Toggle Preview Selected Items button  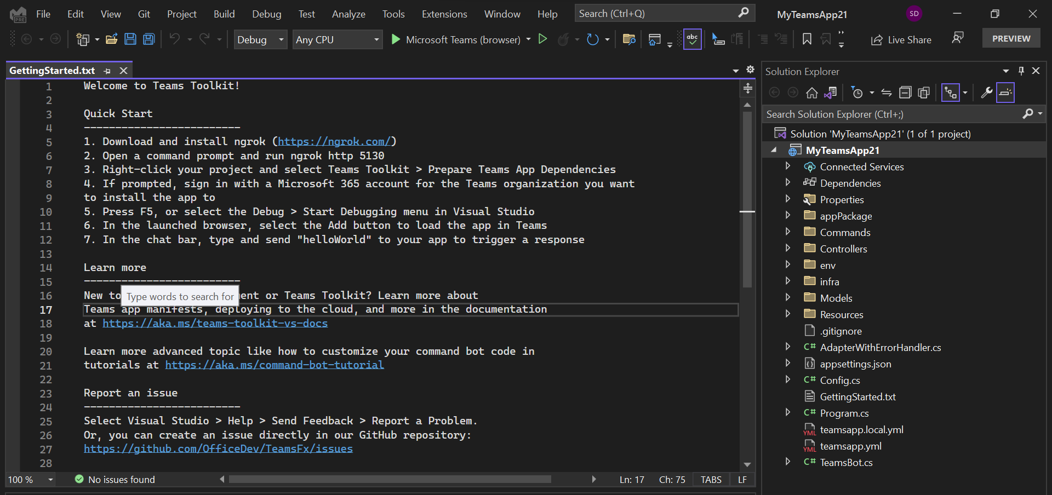tap(1005, 93)
